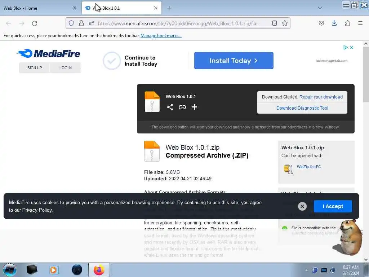Image resolution: width=369 pixels, height=277 pixels.
Task: Click the WinZip application icon
Action: click(288, 169)
